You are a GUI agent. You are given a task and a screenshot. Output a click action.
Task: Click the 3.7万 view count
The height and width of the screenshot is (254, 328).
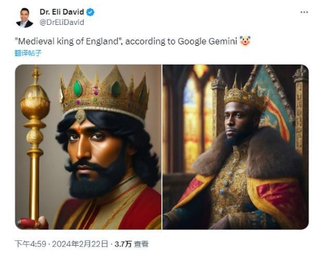123,244
